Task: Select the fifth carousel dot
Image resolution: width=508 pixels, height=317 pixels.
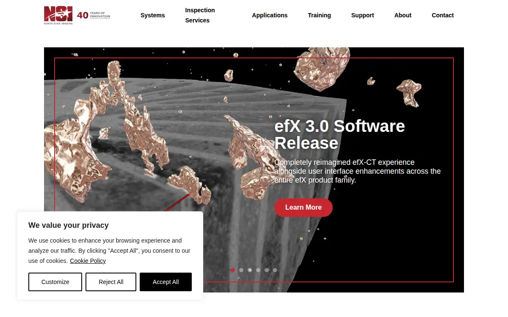Action: (x=267, y=270)
